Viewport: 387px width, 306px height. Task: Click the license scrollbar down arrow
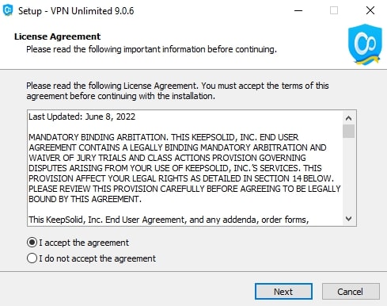point(348,219)
